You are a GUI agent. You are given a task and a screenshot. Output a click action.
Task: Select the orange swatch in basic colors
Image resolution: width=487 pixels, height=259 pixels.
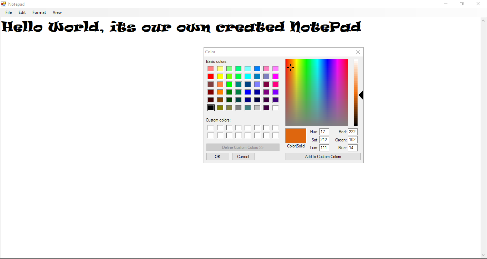click(220, 92)
